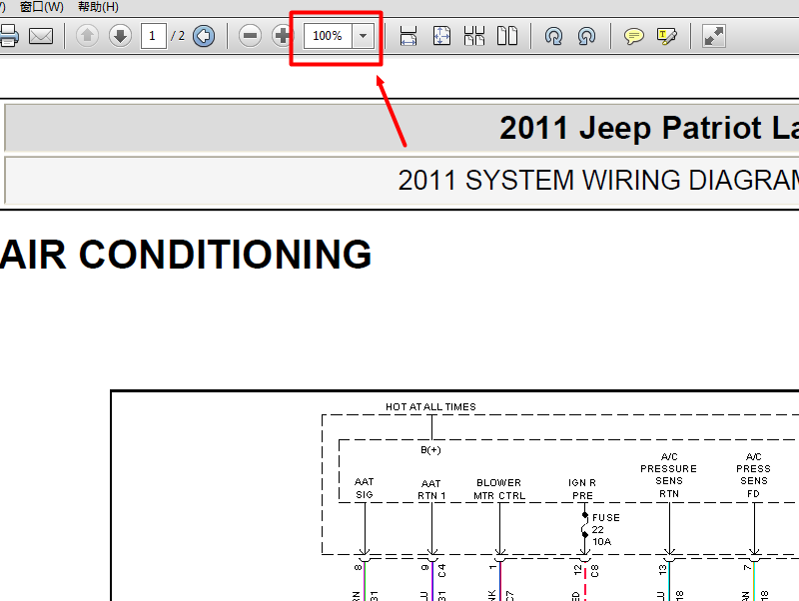The image size is (799, 601).
Task: Select the Fit One Full Page icon
Action: click(441, 36)
